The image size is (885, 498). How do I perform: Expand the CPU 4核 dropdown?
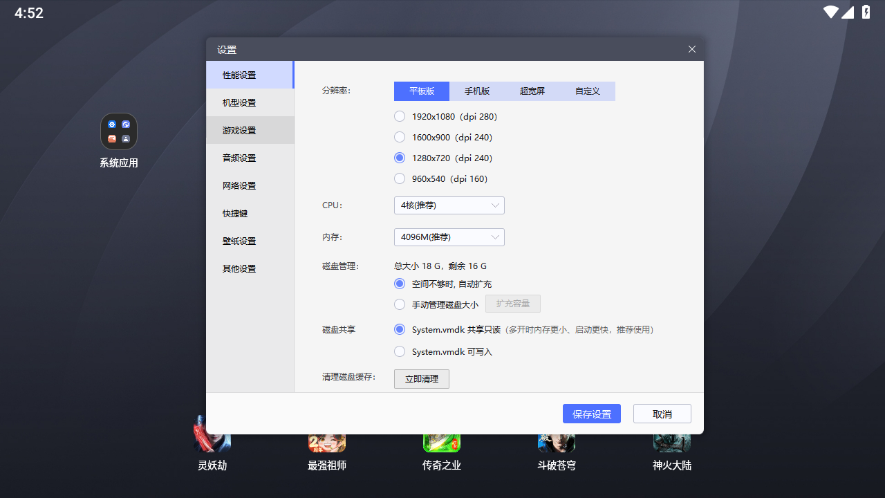449,205
